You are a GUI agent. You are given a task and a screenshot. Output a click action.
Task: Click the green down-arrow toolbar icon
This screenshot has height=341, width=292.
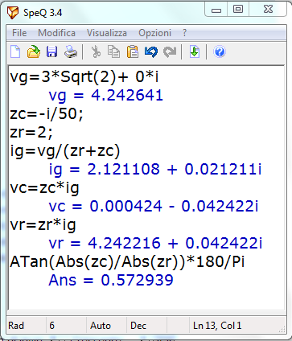(194, 51)
